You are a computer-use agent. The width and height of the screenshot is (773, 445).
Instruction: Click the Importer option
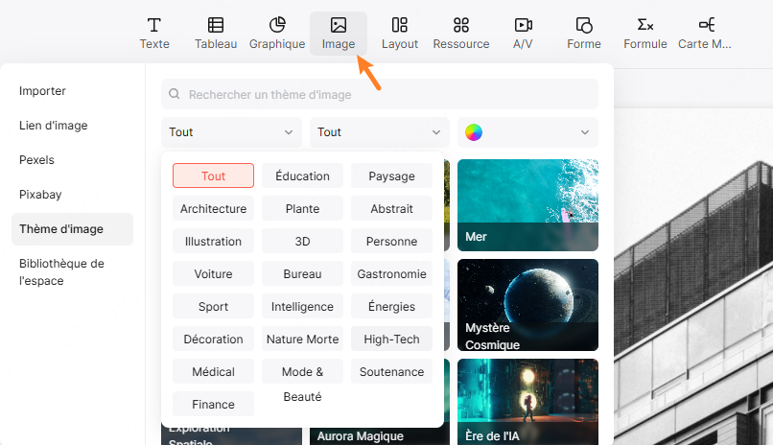[42, 91]
